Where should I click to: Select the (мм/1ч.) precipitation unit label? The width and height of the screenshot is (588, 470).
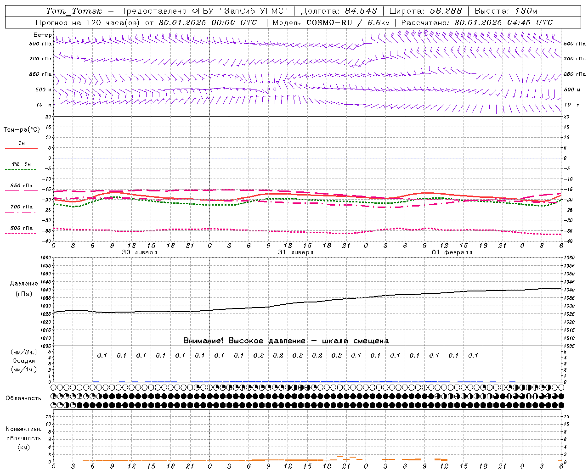[x=23, y=370]
